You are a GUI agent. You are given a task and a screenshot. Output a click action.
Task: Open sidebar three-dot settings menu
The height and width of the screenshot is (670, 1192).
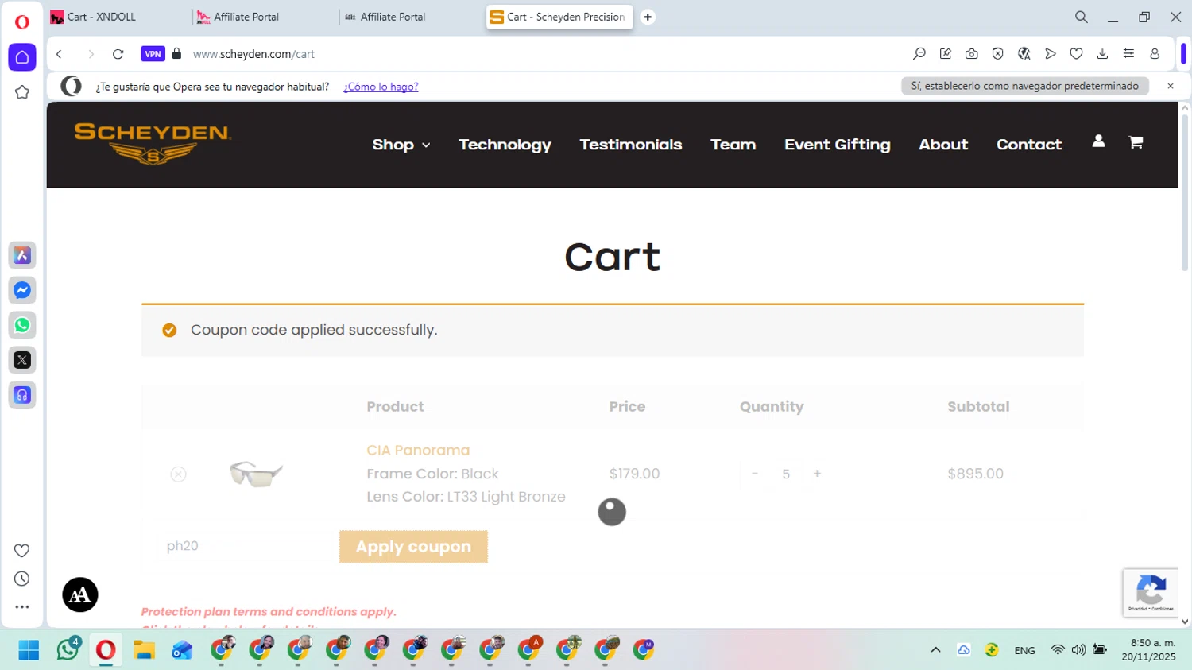coord(22,606)
